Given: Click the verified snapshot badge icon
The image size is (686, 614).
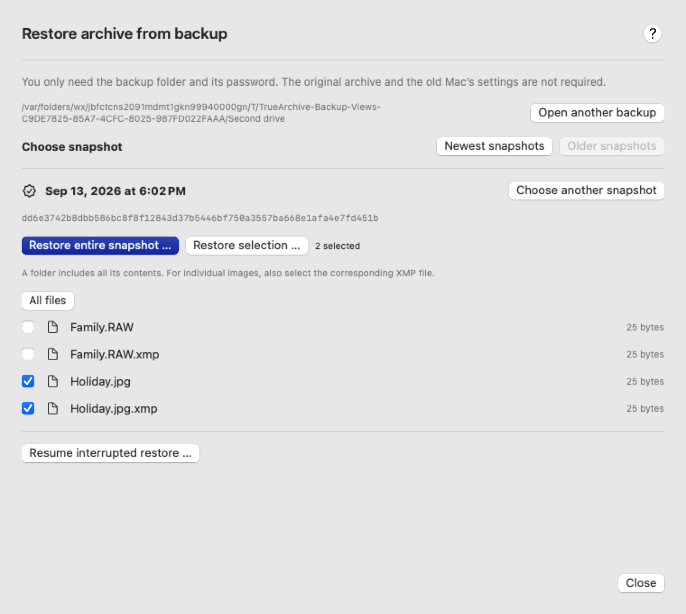Looking at the screenshot, I should coord(29,191).
